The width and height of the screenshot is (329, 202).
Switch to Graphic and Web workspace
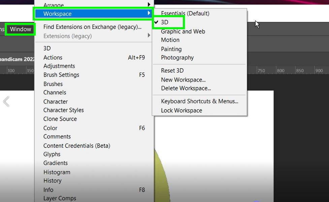coord(183,31)
